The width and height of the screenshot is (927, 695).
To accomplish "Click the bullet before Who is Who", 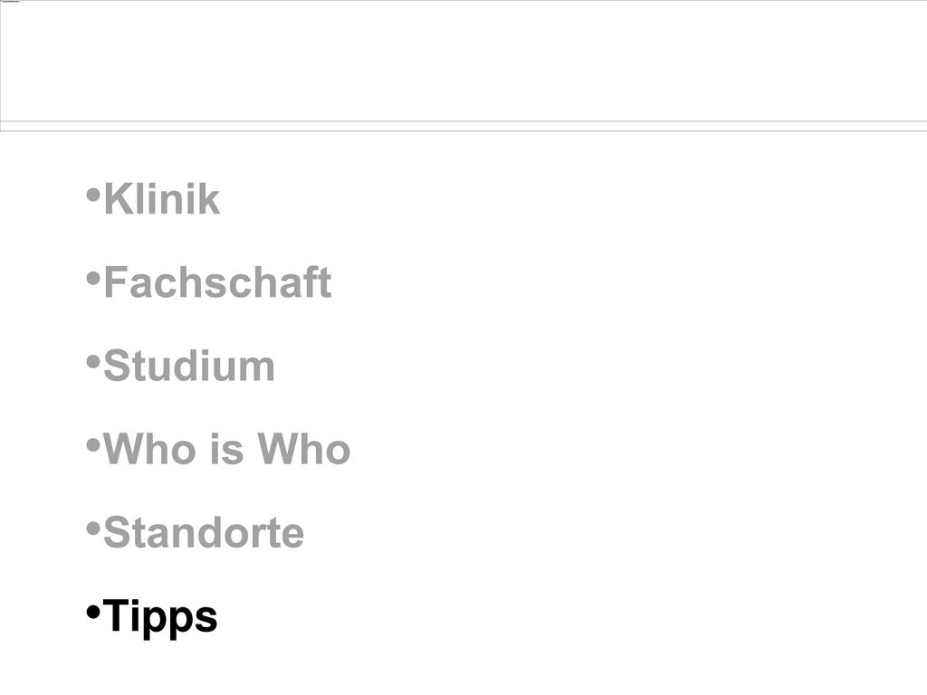I will (x=93, y=444).
